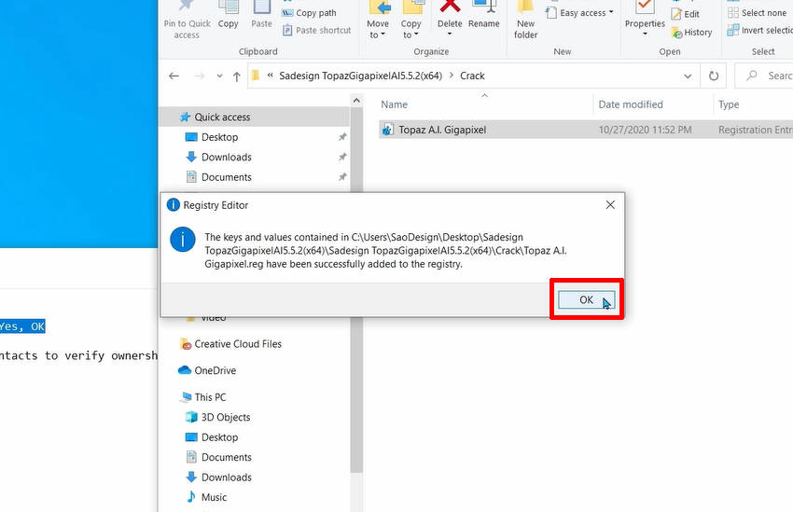The image size is (793, 512).
Task: Click the Music note icon
Action: click(191, 497)
